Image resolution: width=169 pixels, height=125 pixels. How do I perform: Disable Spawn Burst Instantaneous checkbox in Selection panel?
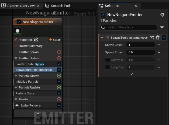point(164,38)
